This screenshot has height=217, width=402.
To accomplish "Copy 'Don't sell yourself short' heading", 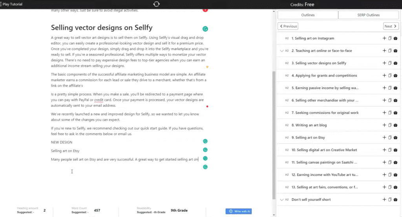I will coord(390,200).
